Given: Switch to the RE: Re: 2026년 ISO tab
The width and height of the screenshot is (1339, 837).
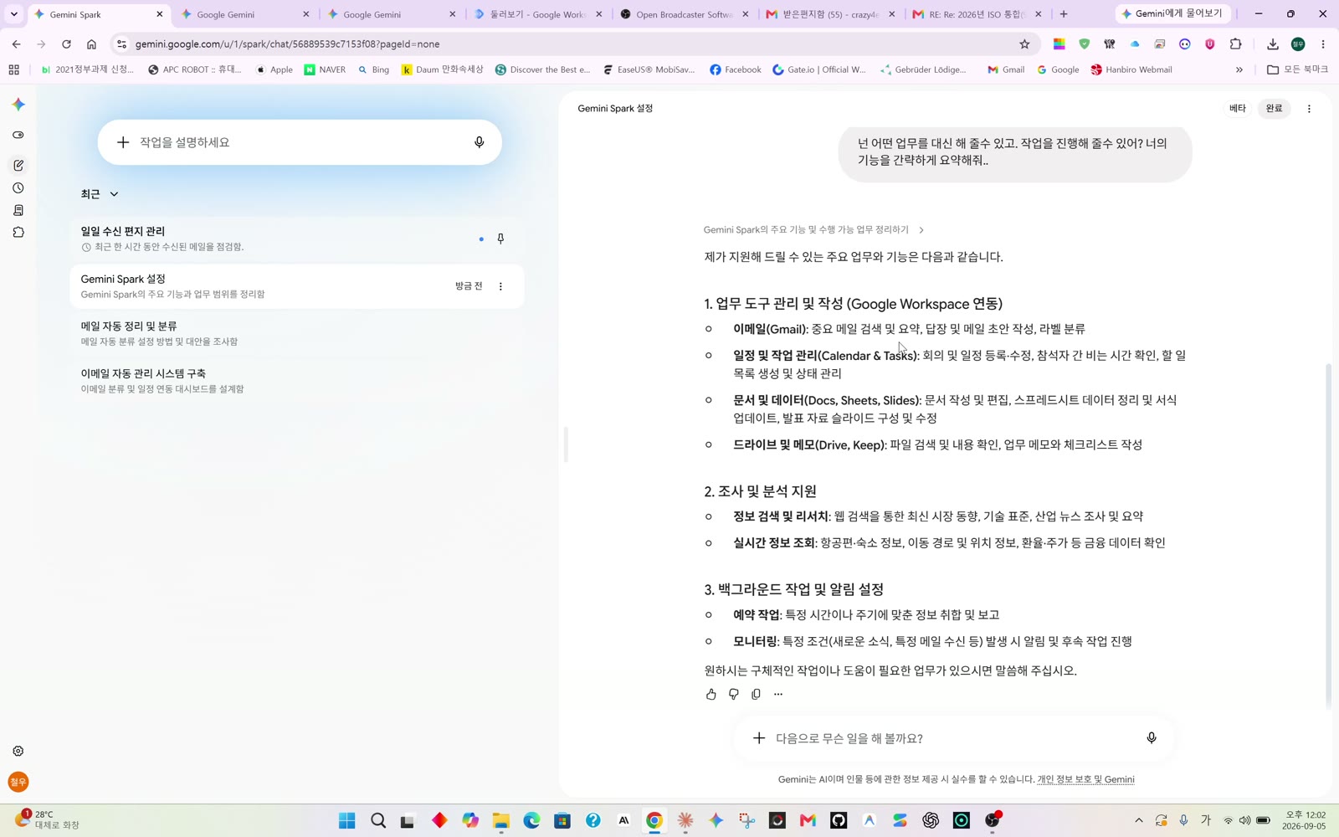Looking at the screenshot, I should (x=977, y=14).
